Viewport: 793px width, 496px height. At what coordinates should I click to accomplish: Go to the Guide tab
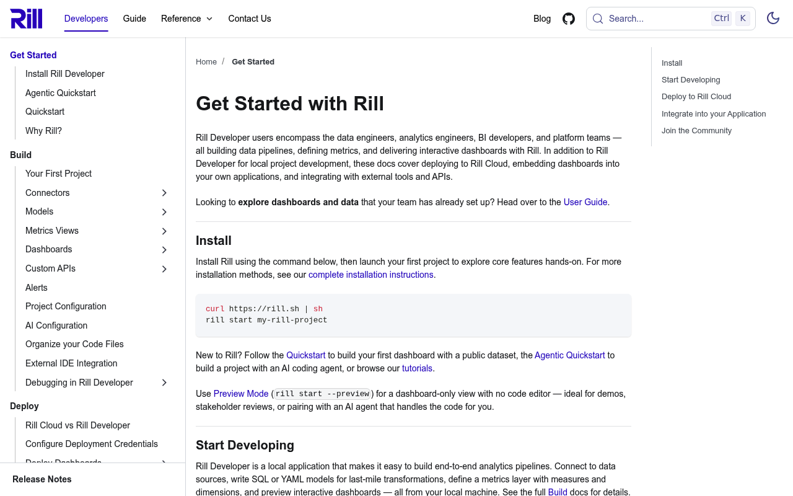pos(134,19)
